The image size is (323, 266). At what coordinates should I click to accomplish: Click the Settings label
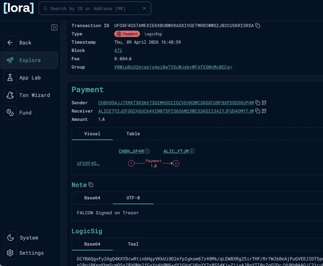[31, 253]
